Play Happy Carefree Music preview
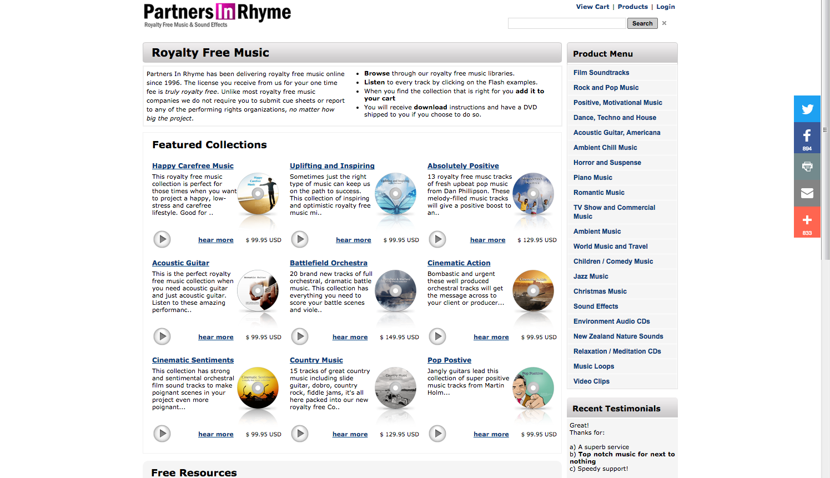 coord(162,239)
